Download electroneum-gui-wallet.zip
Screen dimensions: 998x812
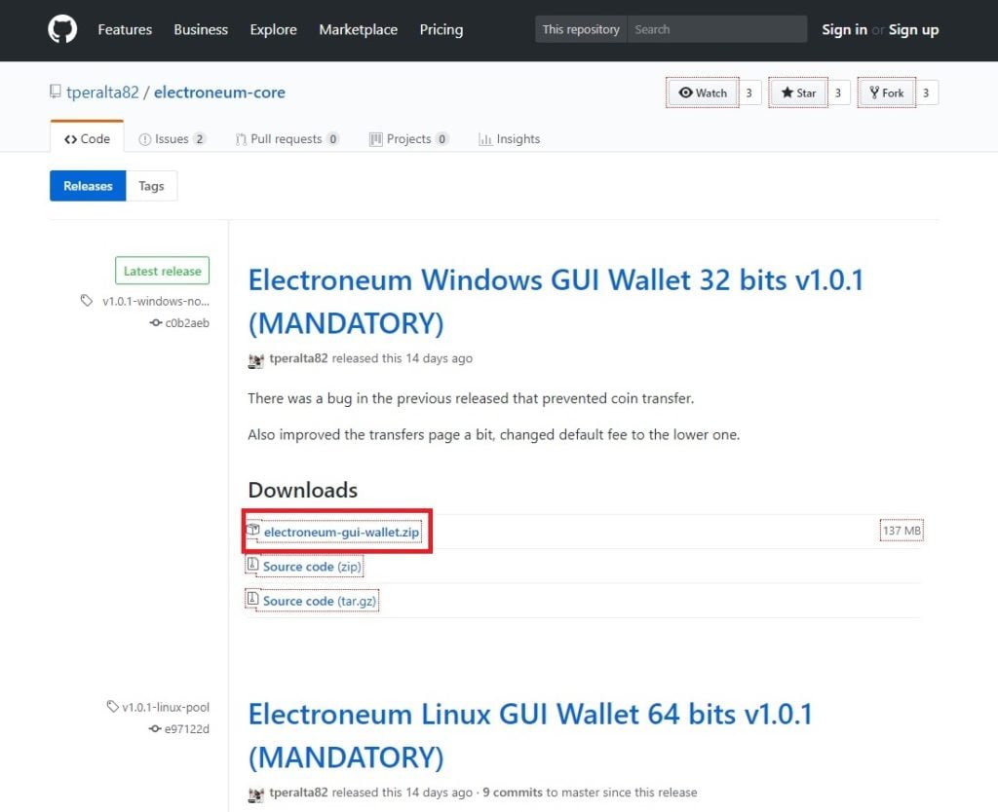[342, 532]
